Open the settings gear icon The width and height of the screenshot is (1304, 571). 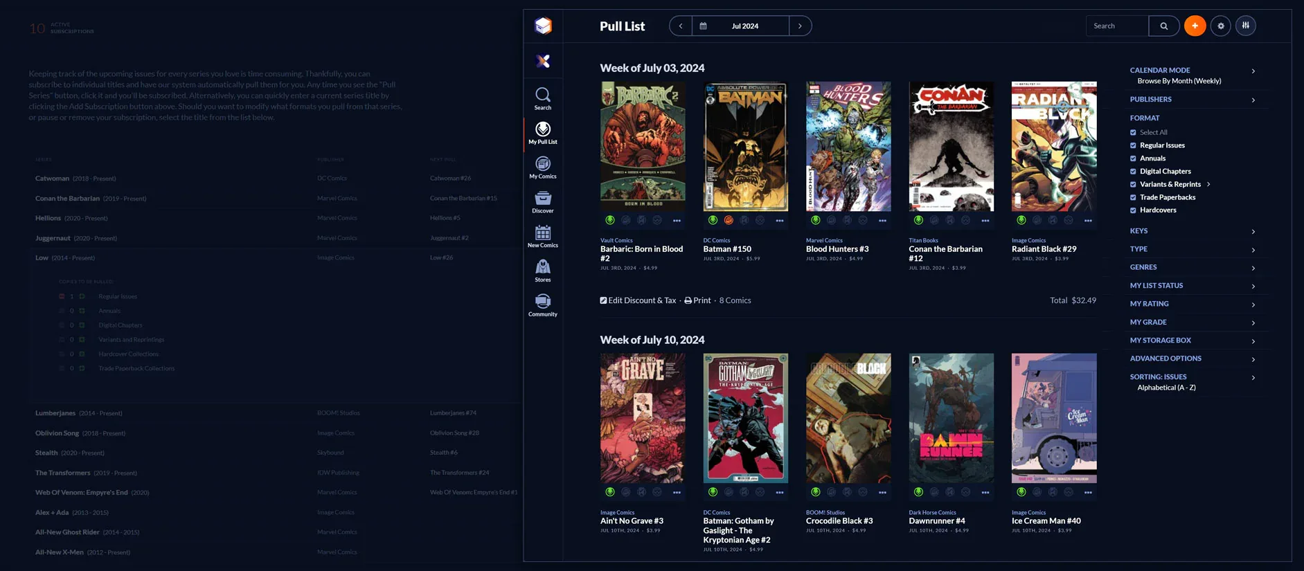click(1220, 26)
